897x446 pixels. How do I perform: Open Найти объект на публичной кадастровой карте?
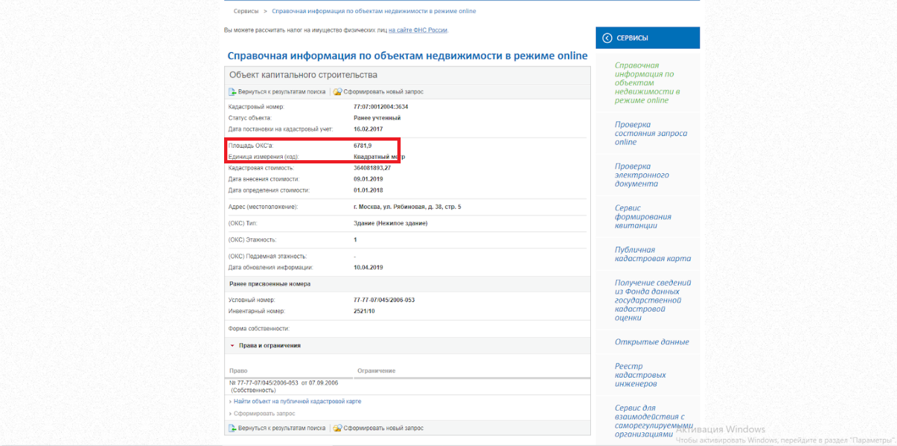(297, 401)
